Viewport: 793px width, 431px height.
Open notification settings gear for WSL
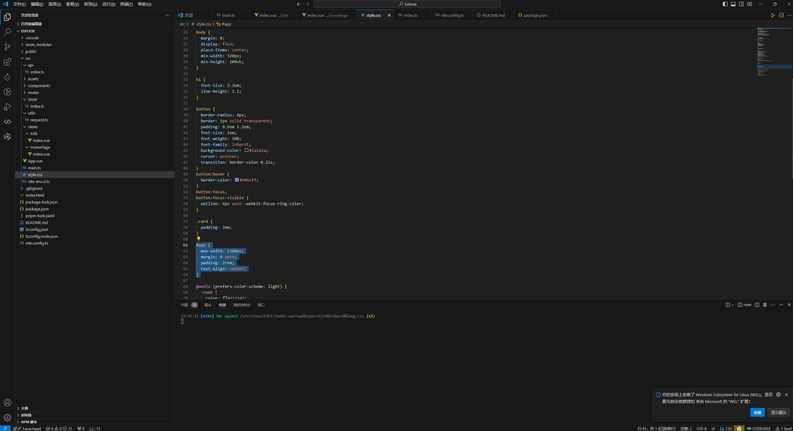click(778, 395)
